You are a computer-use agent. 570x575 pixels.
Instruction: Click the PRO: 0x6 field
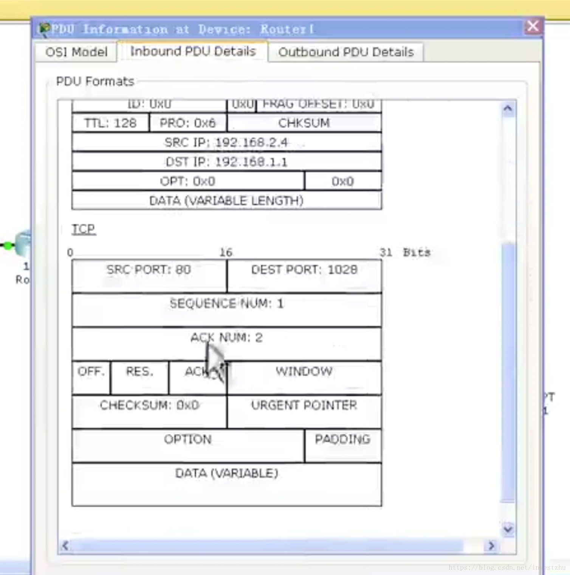coord(188,123)
